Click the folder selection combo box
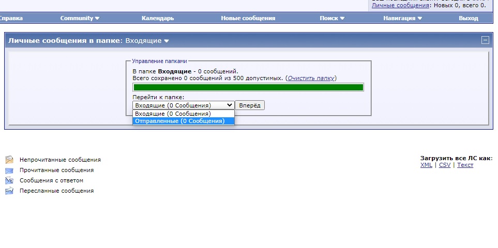 pyautogui.click(x=183, y=105)
